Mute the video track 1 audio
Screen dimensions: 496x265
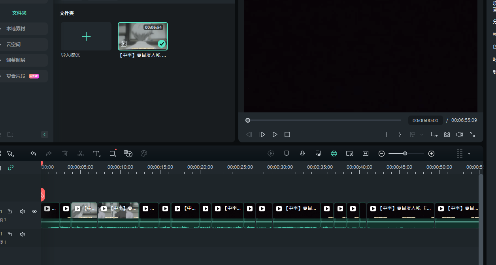point(23,211)
